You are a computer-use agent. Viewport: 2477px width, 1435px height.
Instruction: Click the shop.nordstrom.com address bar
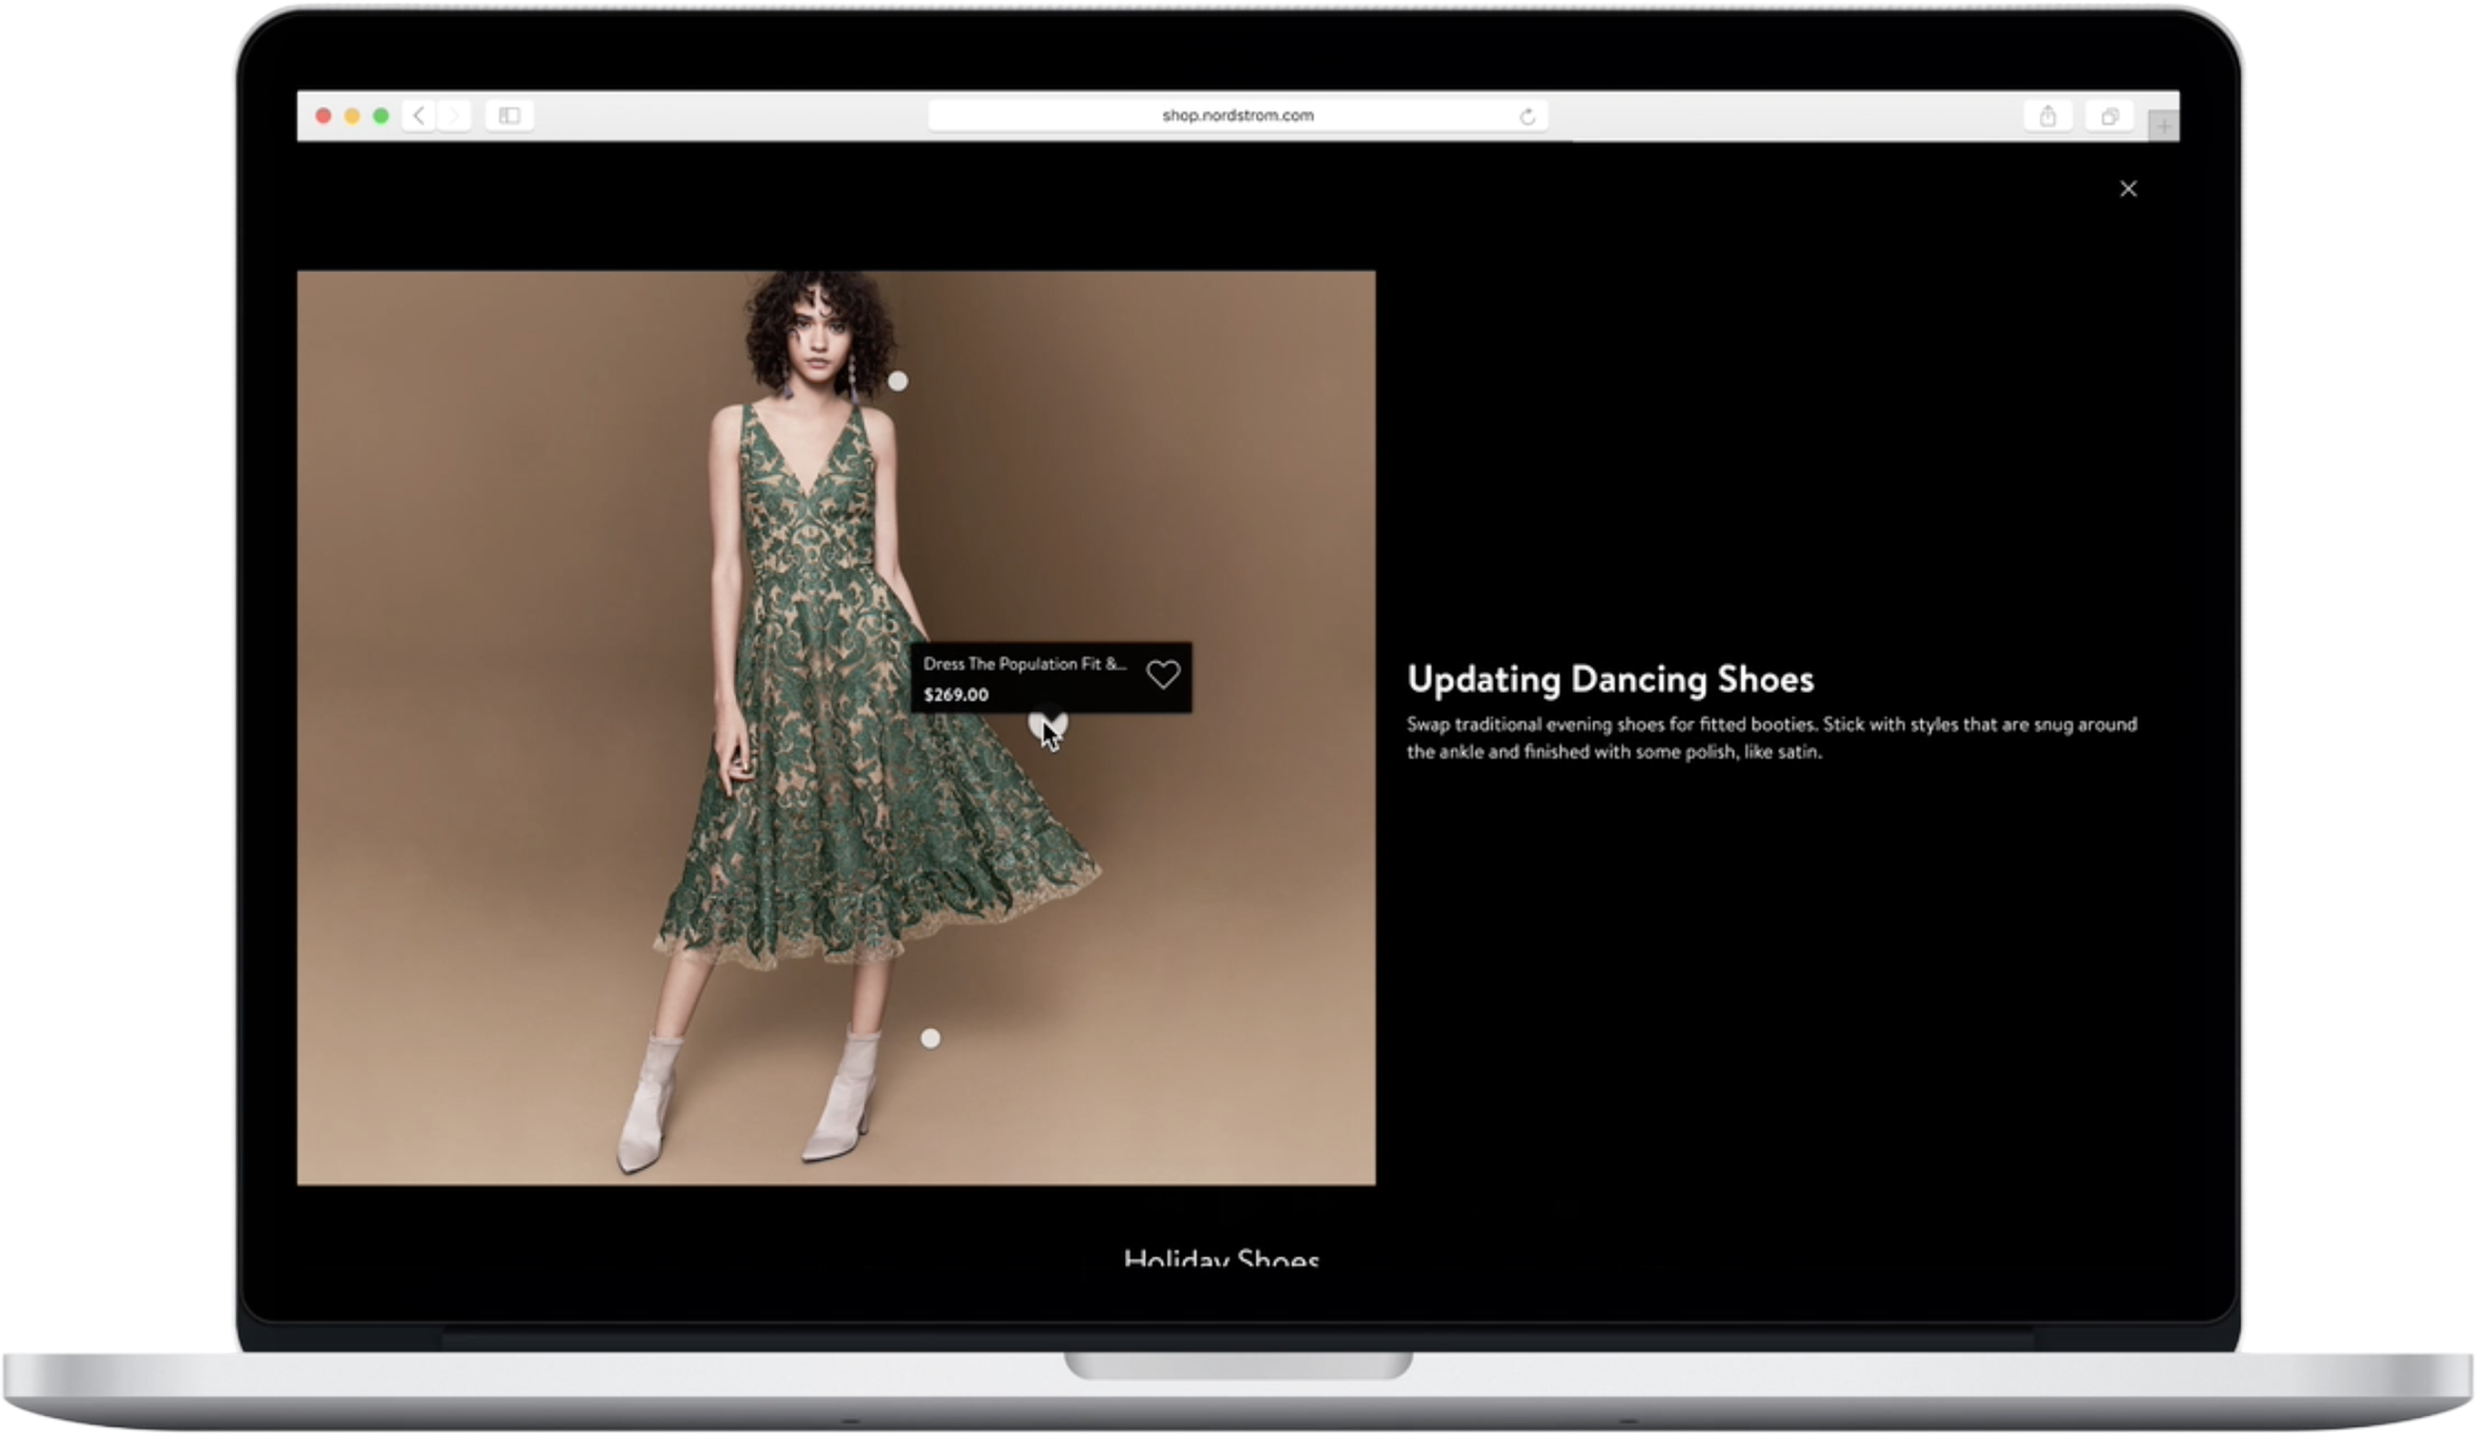coord(1237,116)
